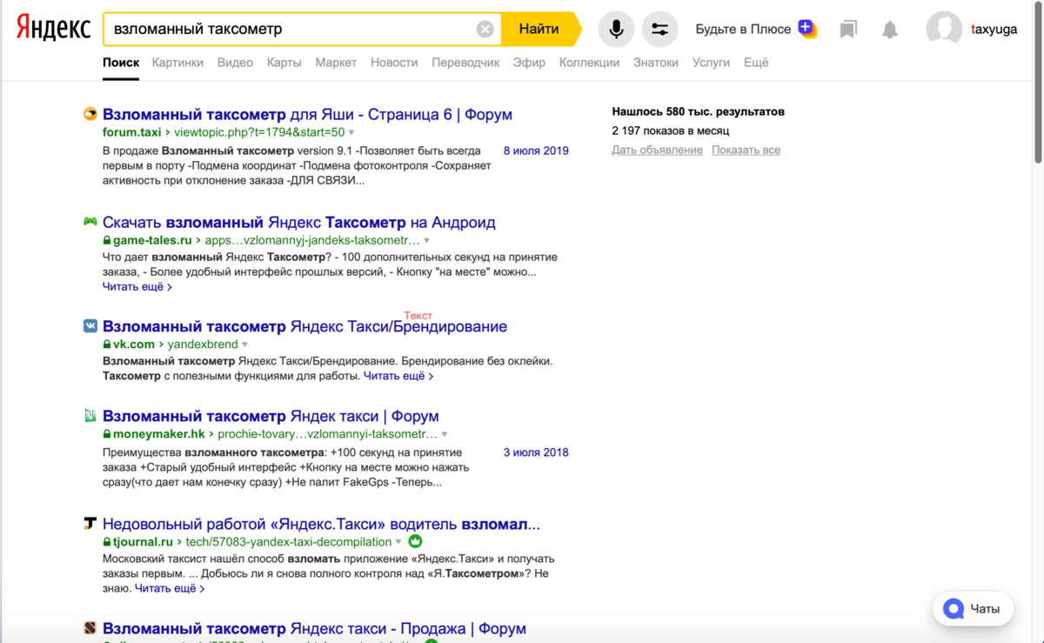Click the yandexbrend path link
The image size is (1044, 643).
[x=202, y=345]
